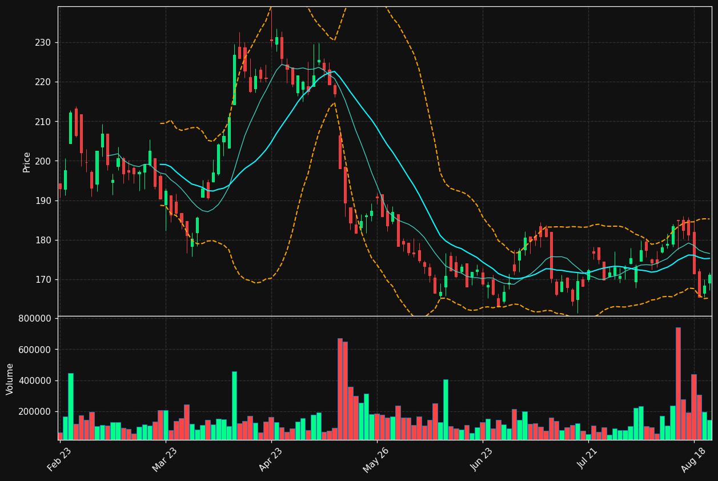Click the Apr 23 date label
The width and height of the screenshot is (718, 481).
pos(271,459)
